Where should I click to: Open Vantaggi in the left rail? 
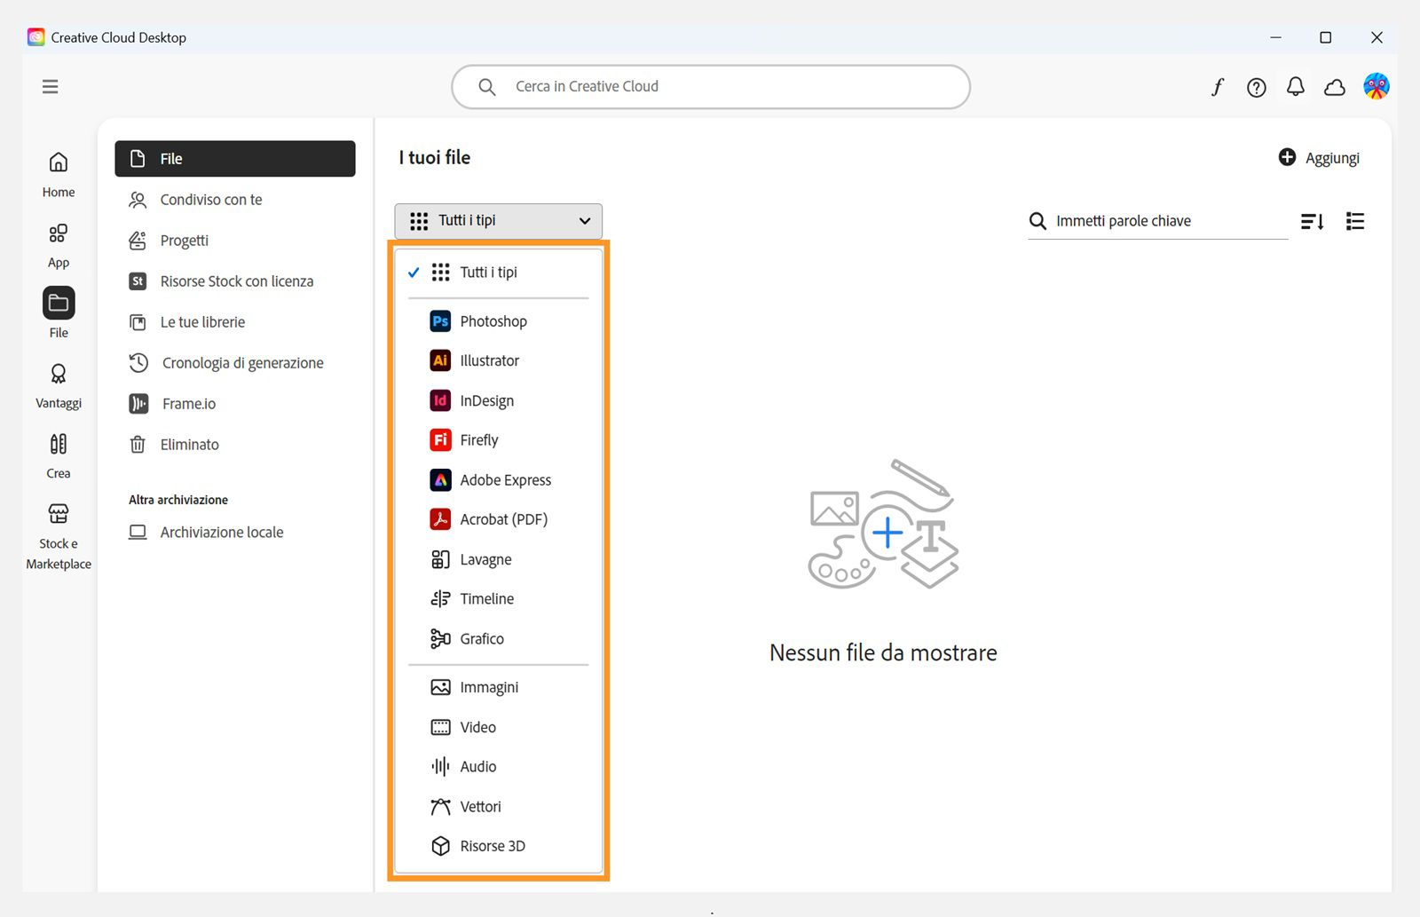coord(59,385)
